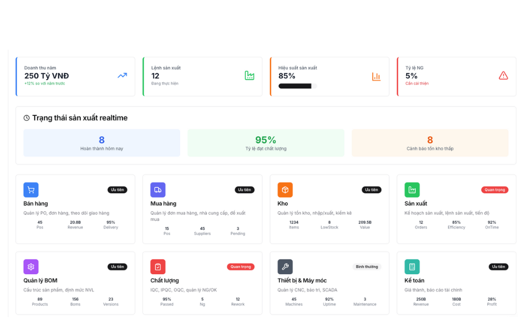Click the 209.5B Value stat in Kho
Image resolution: width=524 pixels, height=323 pixels.
click(x=365, y=225)
